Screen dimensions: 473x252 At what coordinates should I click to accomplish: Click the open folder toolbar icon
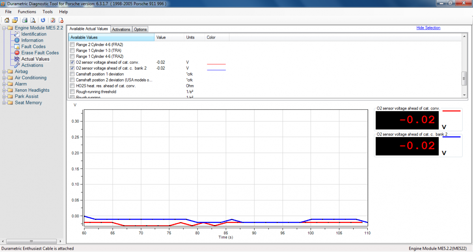pos(15,20)
